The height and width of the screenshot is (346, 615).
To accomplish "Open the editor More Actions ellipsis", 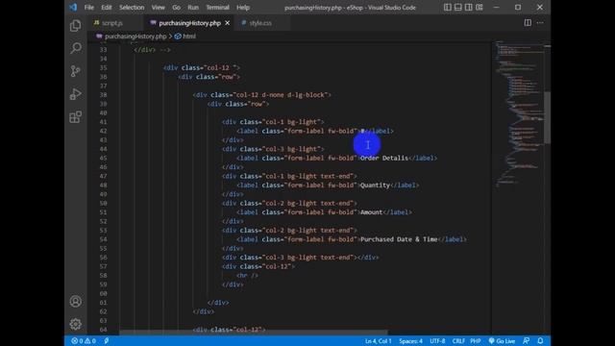I will pyautogui.click(x=540, y=23).
